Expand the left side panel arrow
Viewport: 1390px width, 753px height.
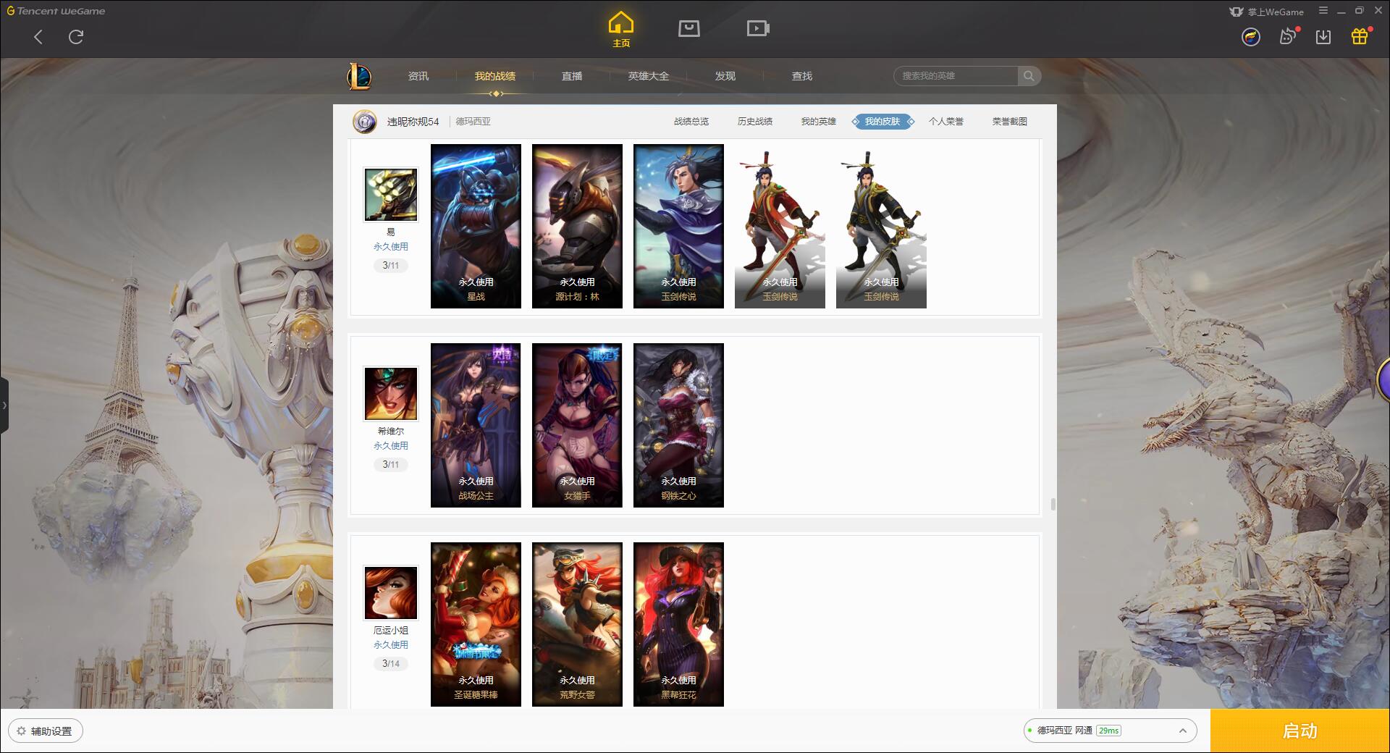point(4,405)
